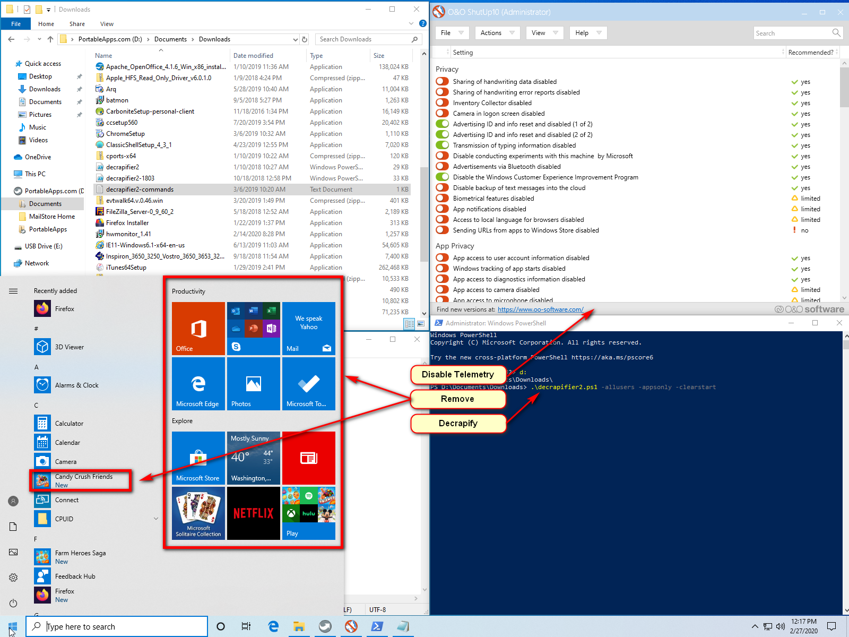
Task: Open PowerShell from the taskbar
Action: point(377,626)
